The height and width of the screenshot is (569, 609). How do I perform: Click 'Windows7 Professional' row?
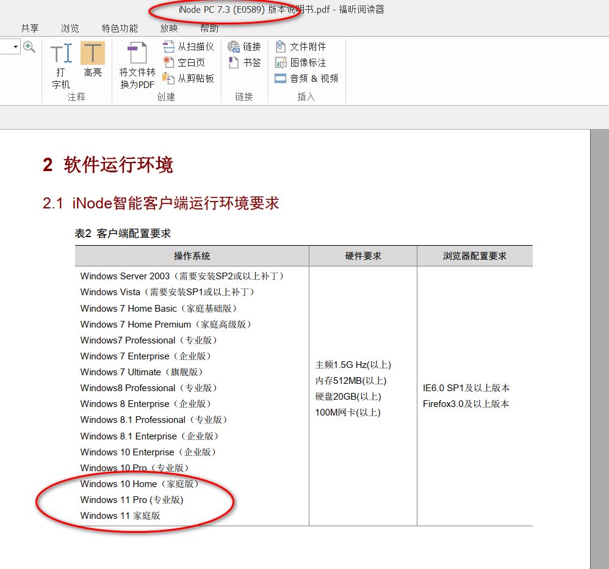pos(150,340)
